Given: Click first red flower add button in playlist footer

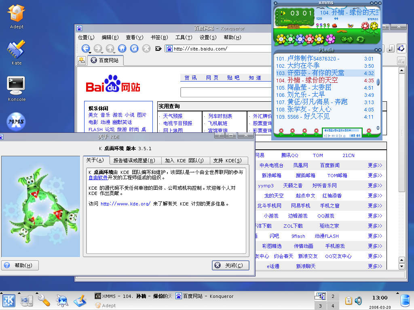Looking at the screenshot, I should (281, 131).
